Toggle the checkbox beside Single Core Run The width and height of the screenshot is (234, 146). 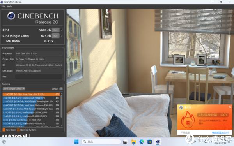coord(62,36)
